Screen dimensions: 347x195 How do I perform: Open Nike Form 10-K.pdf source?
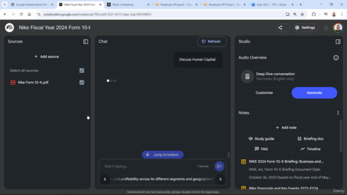pyautogui.click(x=33, y=82)
